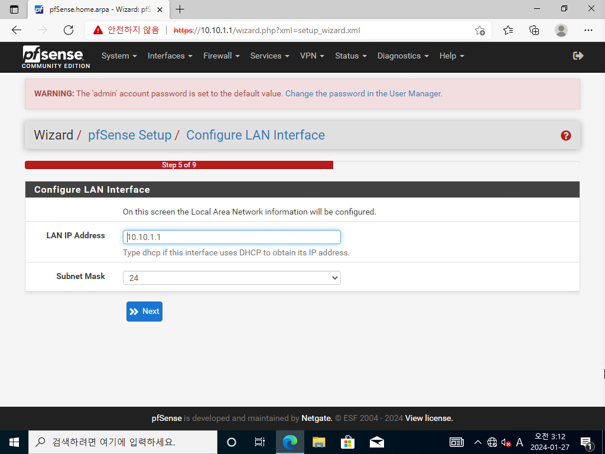Open Microsoft Edge from the taskbar
This screenshot has width=605, height=454.
[290, 442]
